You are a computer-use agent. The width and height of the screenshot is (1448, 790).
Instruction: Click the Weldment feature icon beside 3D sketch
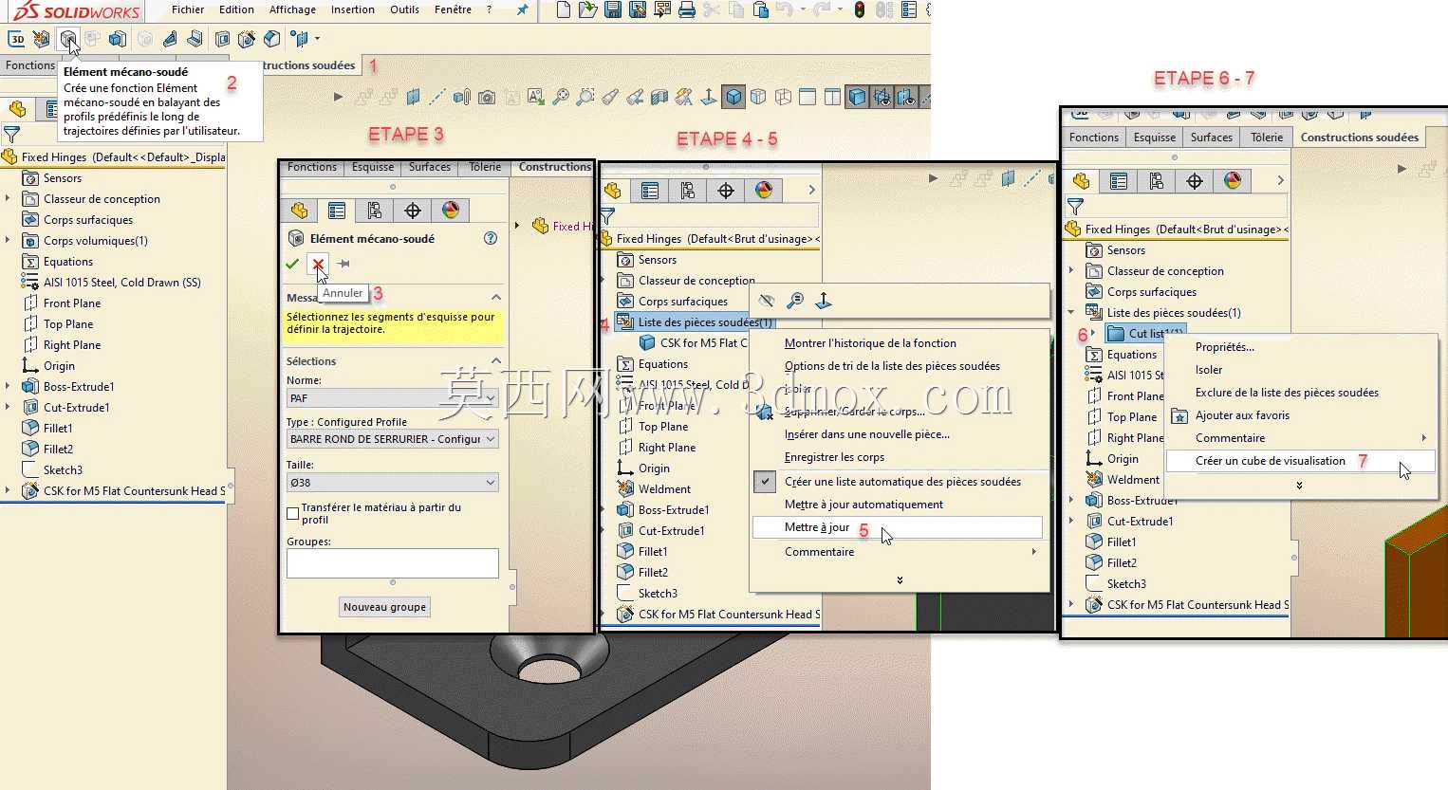tap(42, 39)
